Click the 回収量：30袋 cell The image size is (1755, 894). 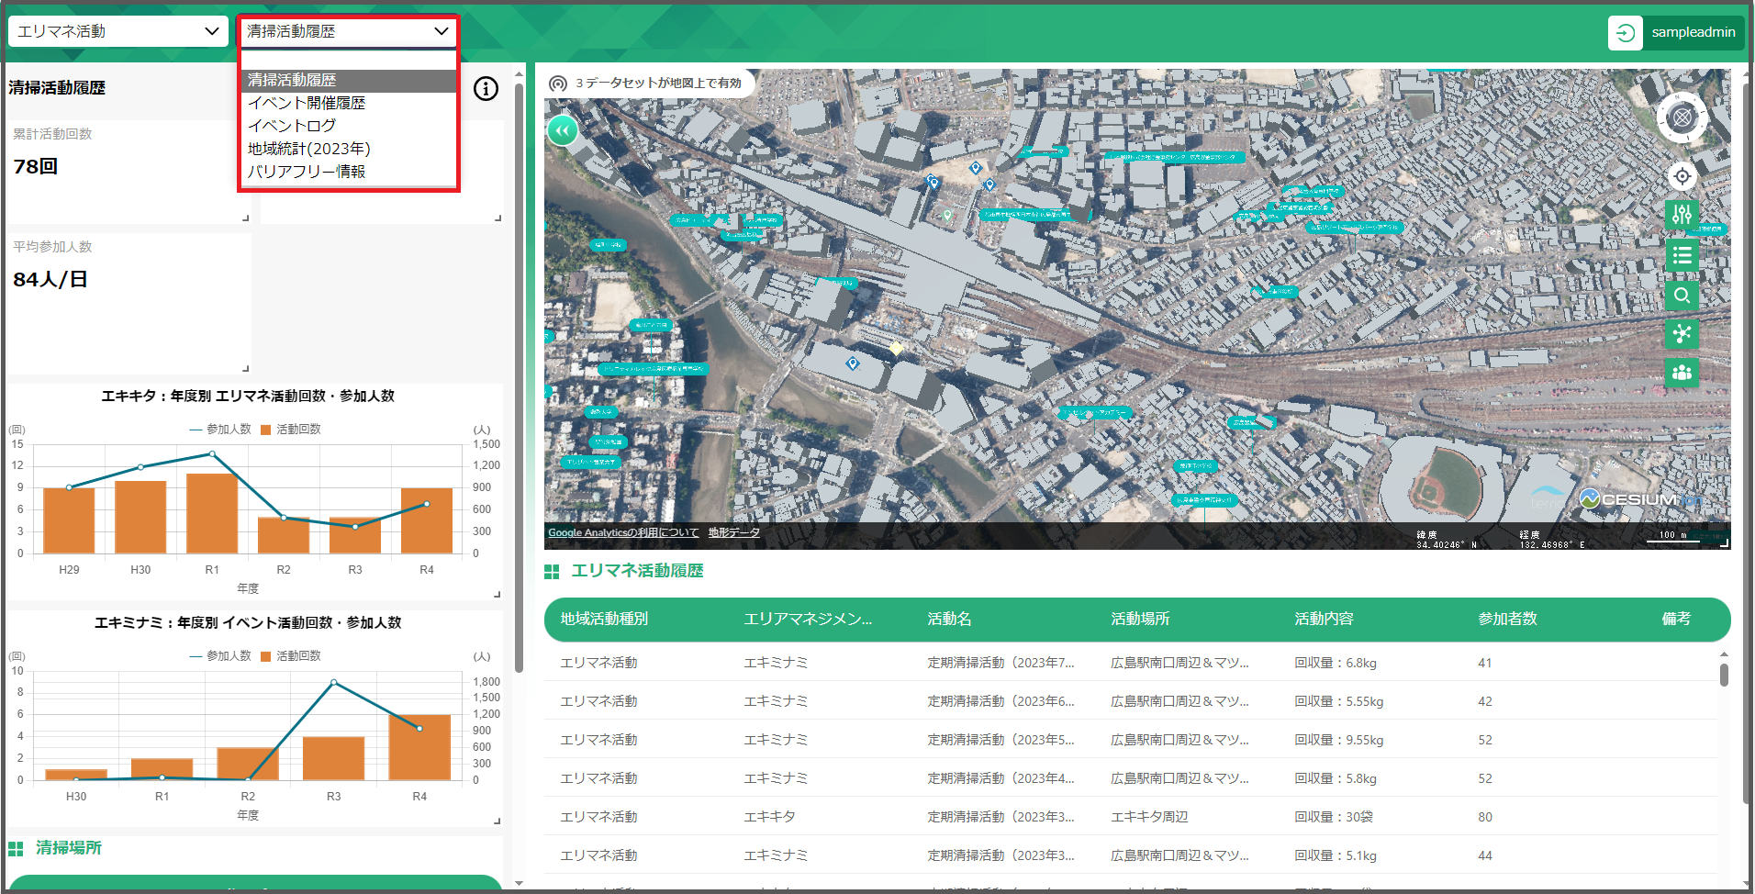pyautogui.click(x=1334, y=817)
